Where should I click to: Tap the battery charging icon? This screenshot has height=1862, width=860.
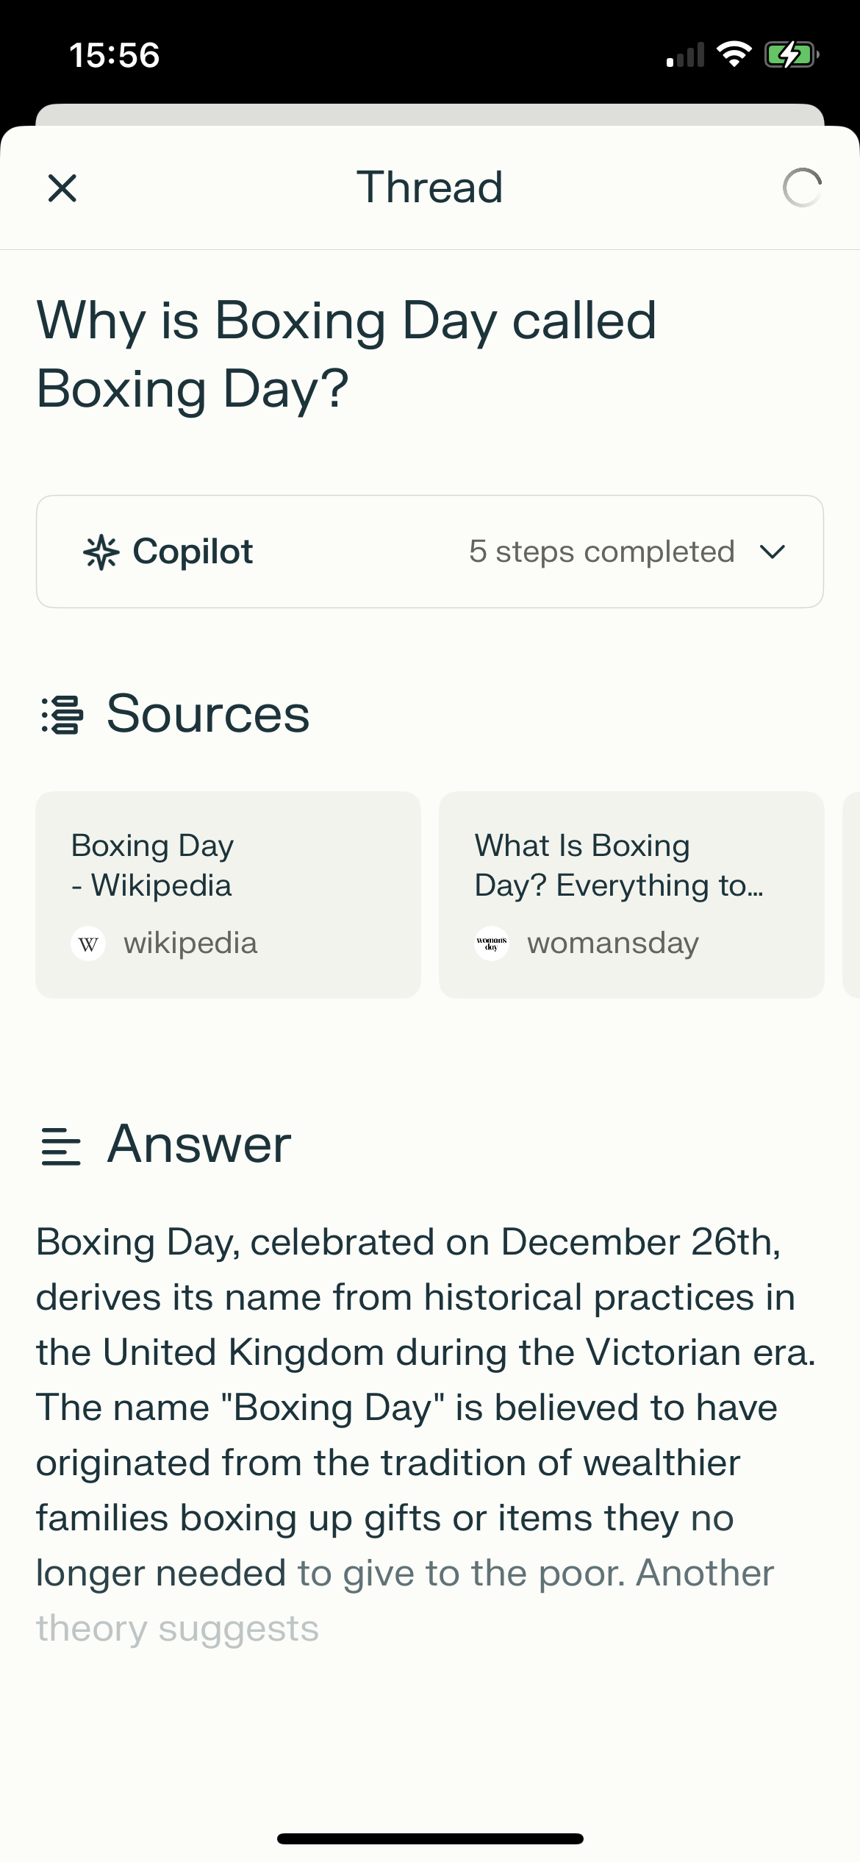pos(791,54)
